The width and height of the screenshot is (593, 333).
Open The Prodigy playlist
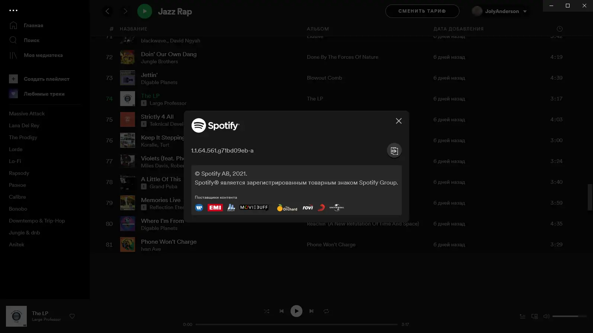click(23, 137)
